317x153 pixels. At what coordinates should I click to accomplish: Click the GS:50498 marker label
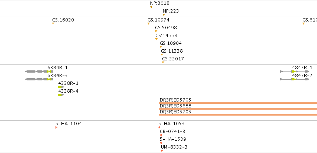tap(166, 27)
